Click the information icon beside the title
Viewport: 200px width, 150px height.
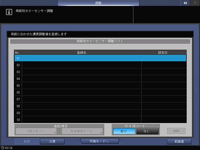(9, 12)
